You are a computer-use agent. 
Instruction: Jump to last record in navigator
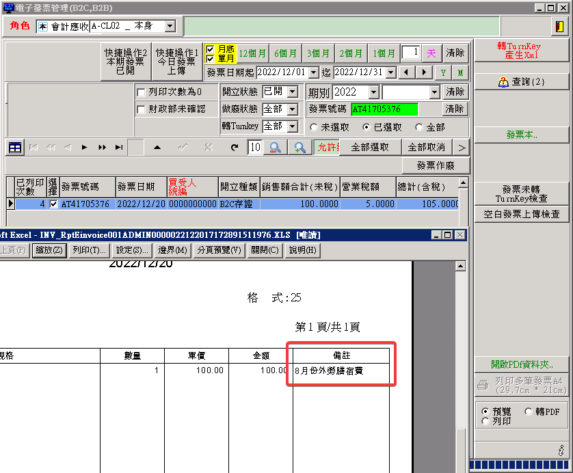pyautogui.click(x=119, y=148)
